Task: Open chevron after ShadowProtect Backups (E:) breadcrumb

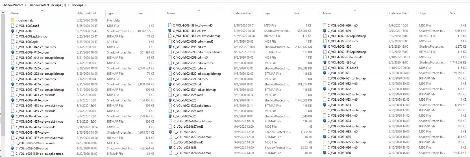Action: pyautogui.click(x=69, y=5)
